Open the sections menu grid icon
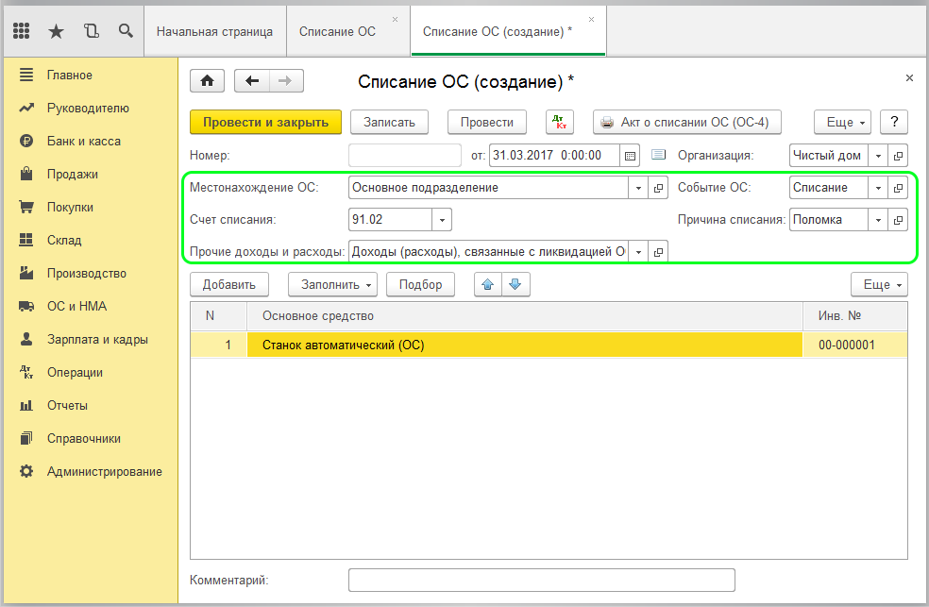This screenshot has height=607, width=929. click(22, 31)
